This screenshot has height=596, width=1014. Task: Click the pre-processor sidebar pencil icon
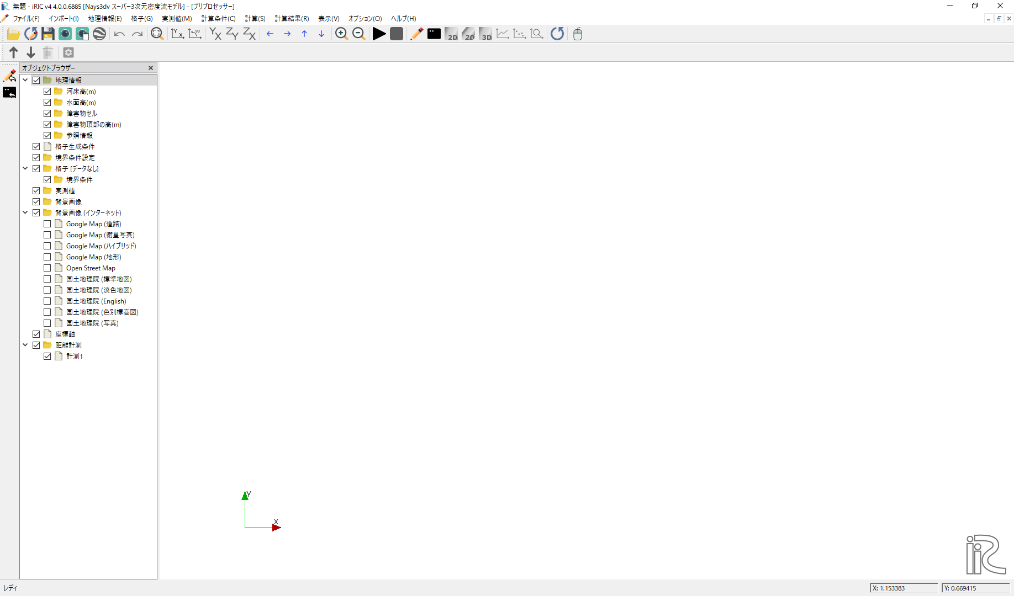10,76
